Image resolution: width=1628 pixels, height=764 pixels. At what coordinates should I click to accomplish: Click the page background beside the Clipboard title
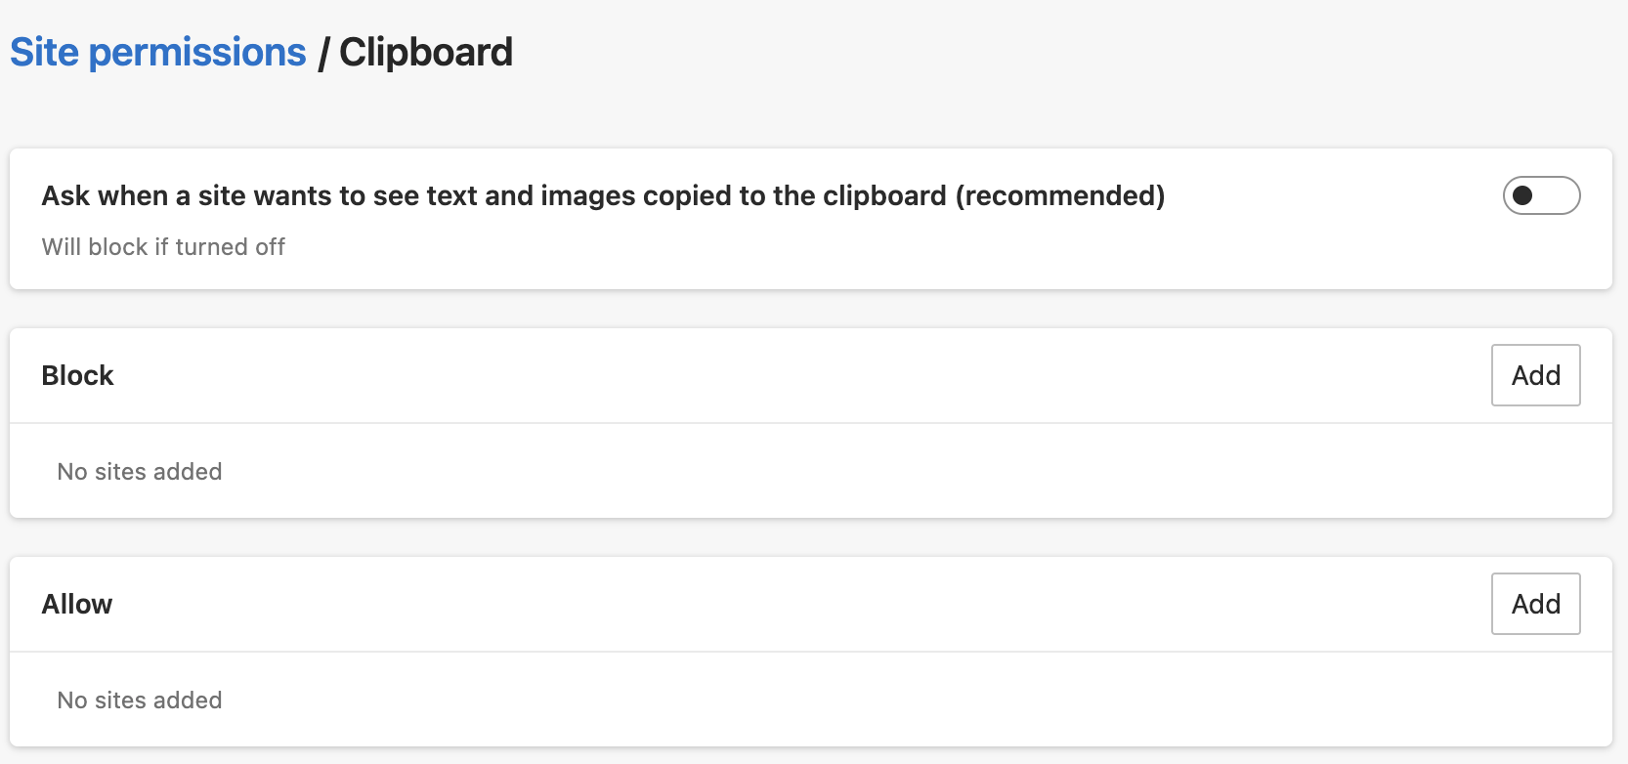point(977,53)
